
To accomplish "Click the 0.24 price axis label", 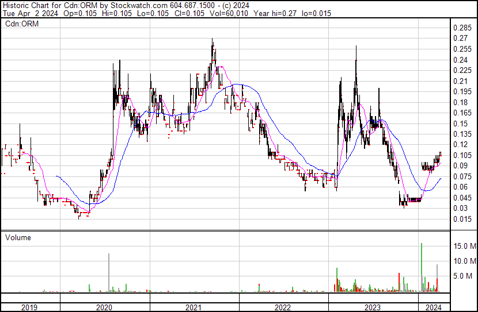I will click(460, 60).
